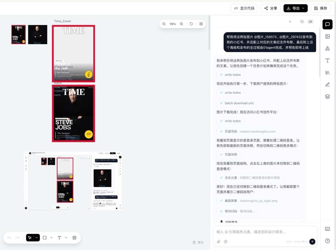
Task: Select the Steve Jobs portrait thumbnail
Action: tap(38, 34)
